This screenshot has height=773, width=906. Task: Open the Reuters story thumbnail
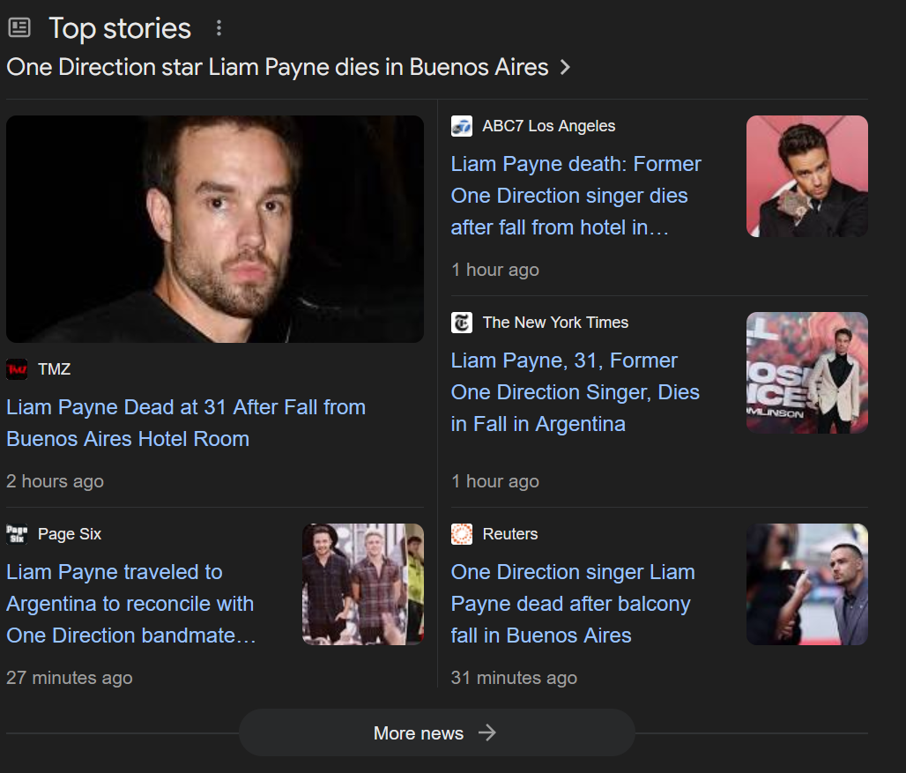pos(807,584)
